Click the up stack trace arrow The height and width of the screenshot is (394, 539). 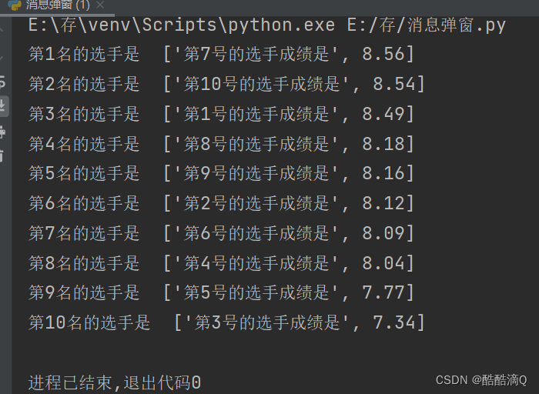coord(2,29)
